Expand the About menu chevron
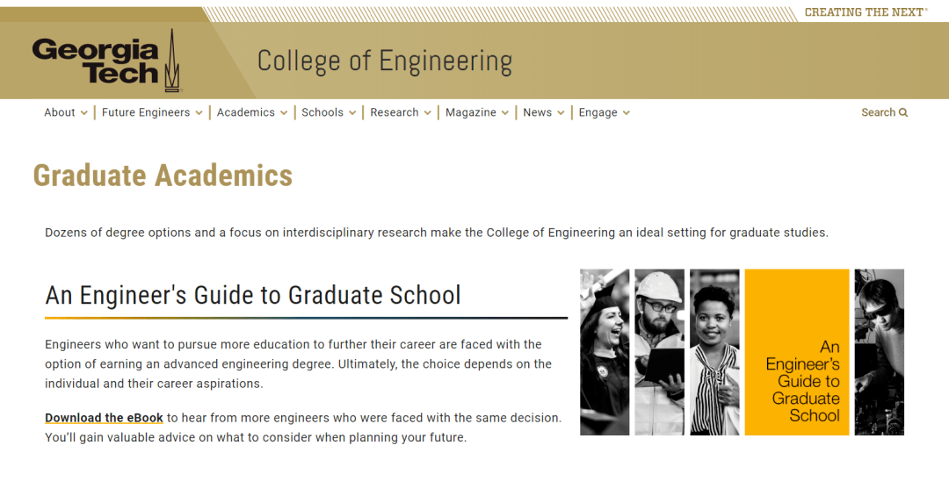 point(84,113)
